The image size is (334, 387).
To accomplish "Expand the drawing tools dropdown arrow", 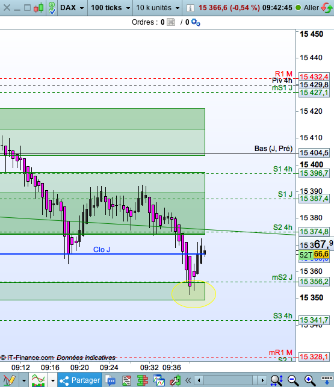I will (24, 380).
